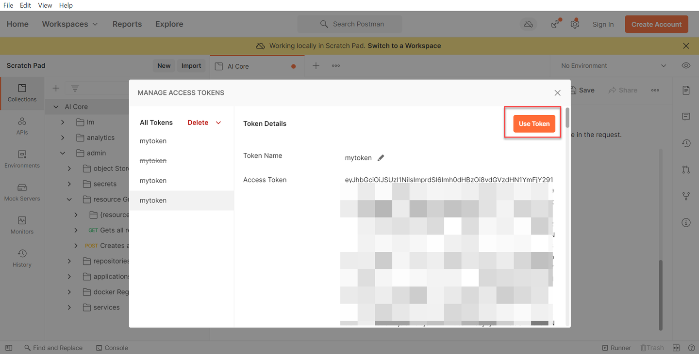
Task: Click Switch to a Workspace link
Action: point(404,46)
